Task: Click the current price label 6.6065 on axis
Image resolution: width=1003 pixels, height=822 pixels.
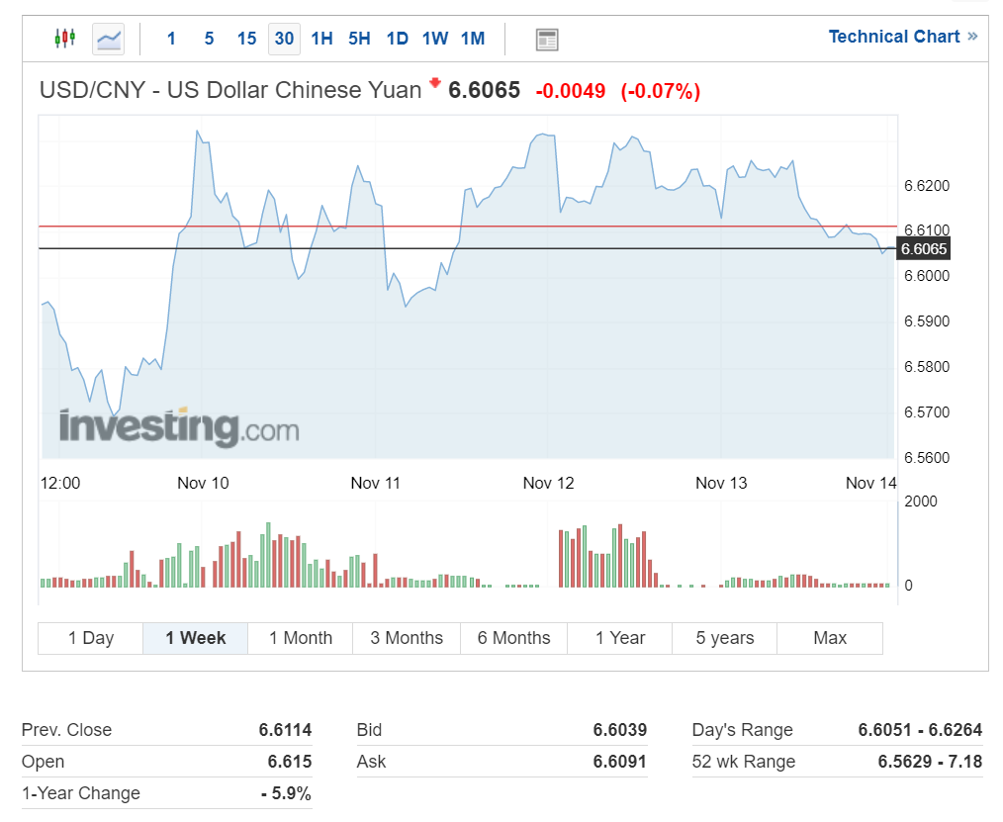Action: [924, 249]
